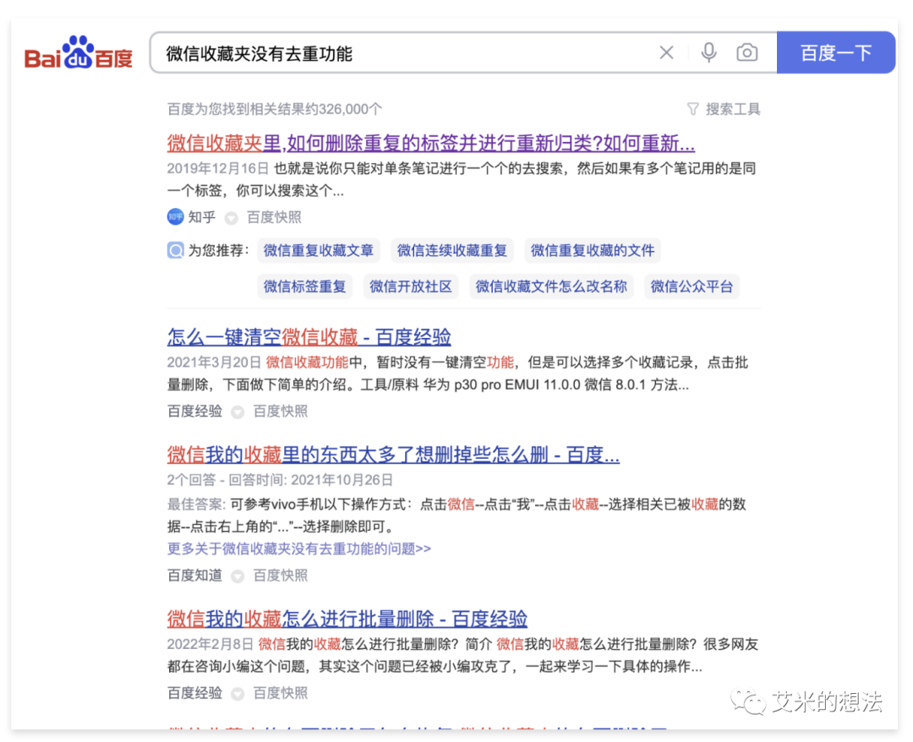The image size is (913, 742).
Task: Click the 百度一下 search button
Action: coord(835,53)
